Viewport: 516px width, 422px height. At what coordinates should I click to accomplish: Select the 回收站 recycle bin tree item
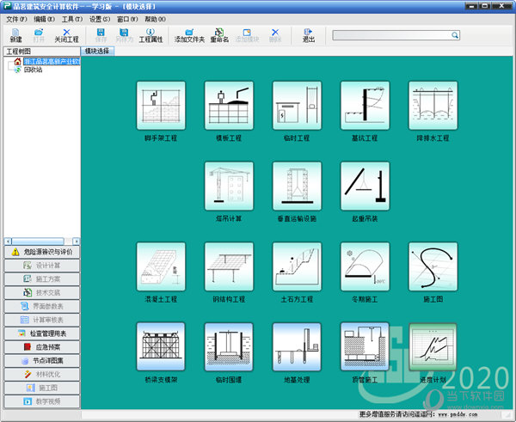[33, 70]
